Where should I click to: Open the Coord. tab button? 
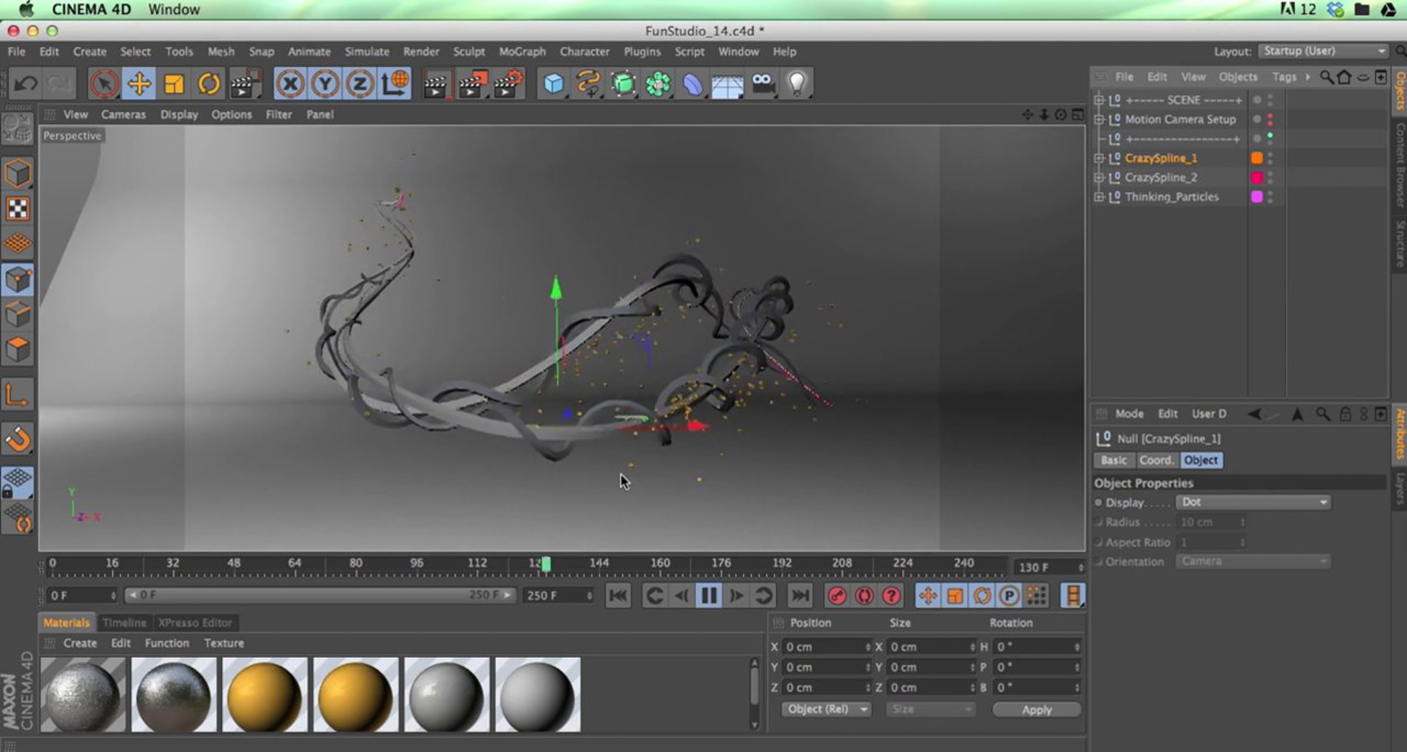point(1156,460)
